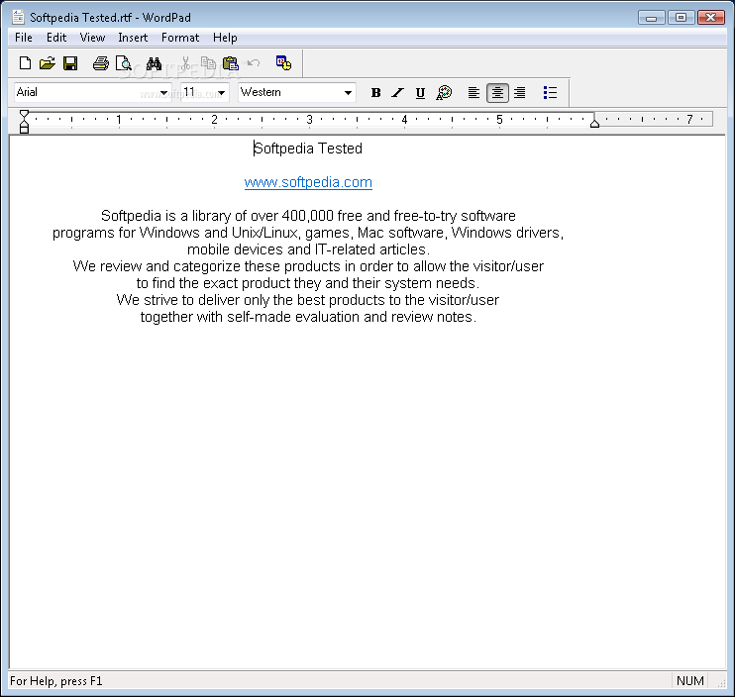Follow the www.softpedia.com hyperlink

[x=308, y=182]
